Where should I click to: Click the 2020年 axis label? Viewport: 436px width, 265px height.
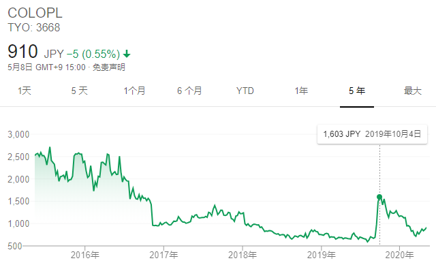coord(400,255)
